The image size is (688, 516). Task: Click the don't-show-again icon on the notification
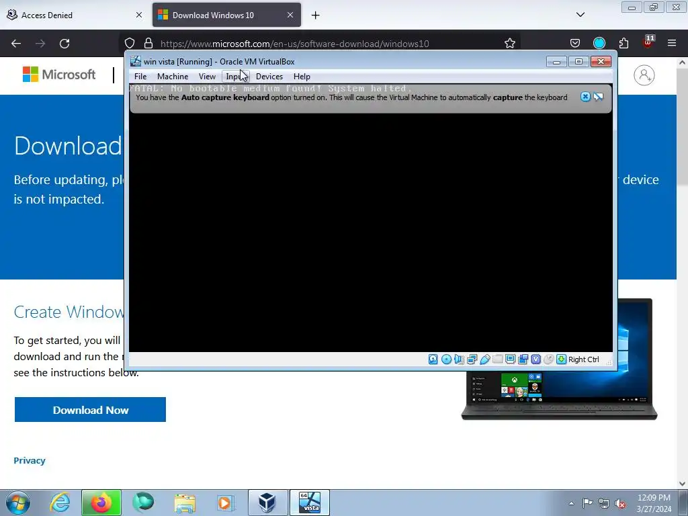pyautogui.click(x=599, y=97)
